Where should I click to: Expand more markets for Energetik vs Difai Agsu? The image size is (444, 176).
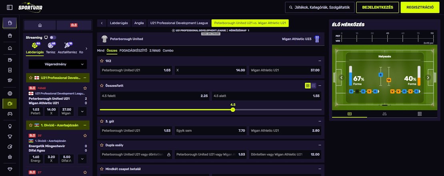82,159
